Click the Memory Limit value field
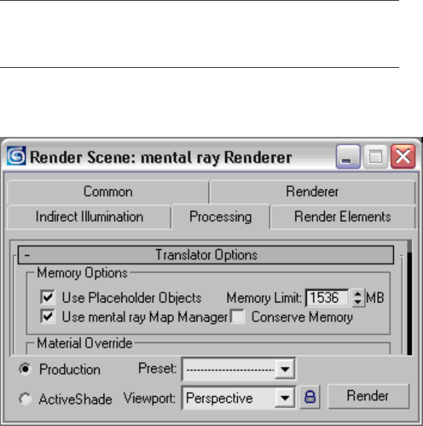Viewport: 423px width, 426px height. 327,298
